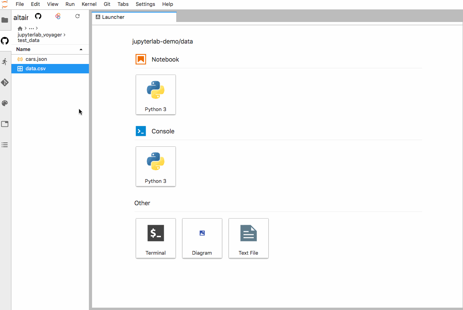This screenshot has width=463, height=310.
Task: Launch a Python 3 notebook
Action: click(x=156, y=95)
